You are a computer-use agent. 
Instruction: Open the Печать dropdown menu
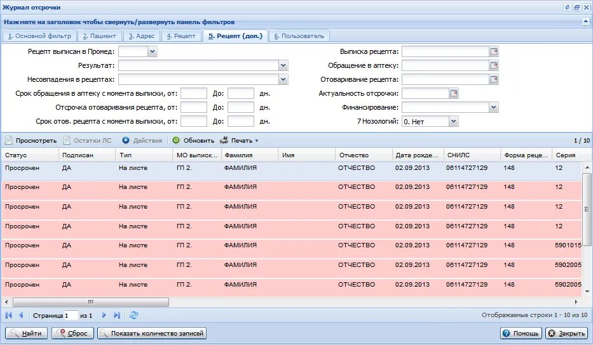[240, 140]
